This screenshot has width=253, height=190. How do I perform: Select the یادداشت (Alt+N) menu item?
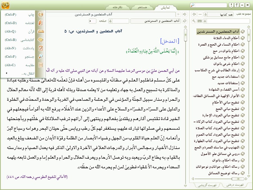pos(20,48)
